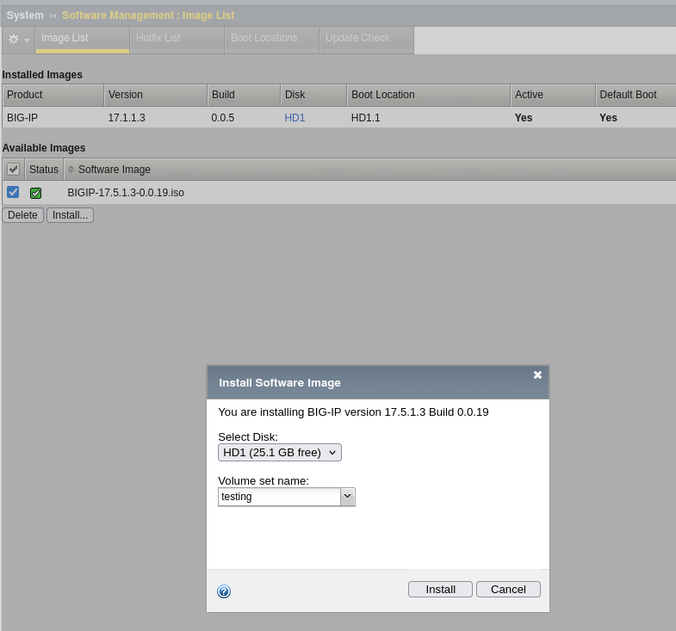Expand the Volume set name dropdown arrow
676x631 pixels.
click(x=348, y=497)
